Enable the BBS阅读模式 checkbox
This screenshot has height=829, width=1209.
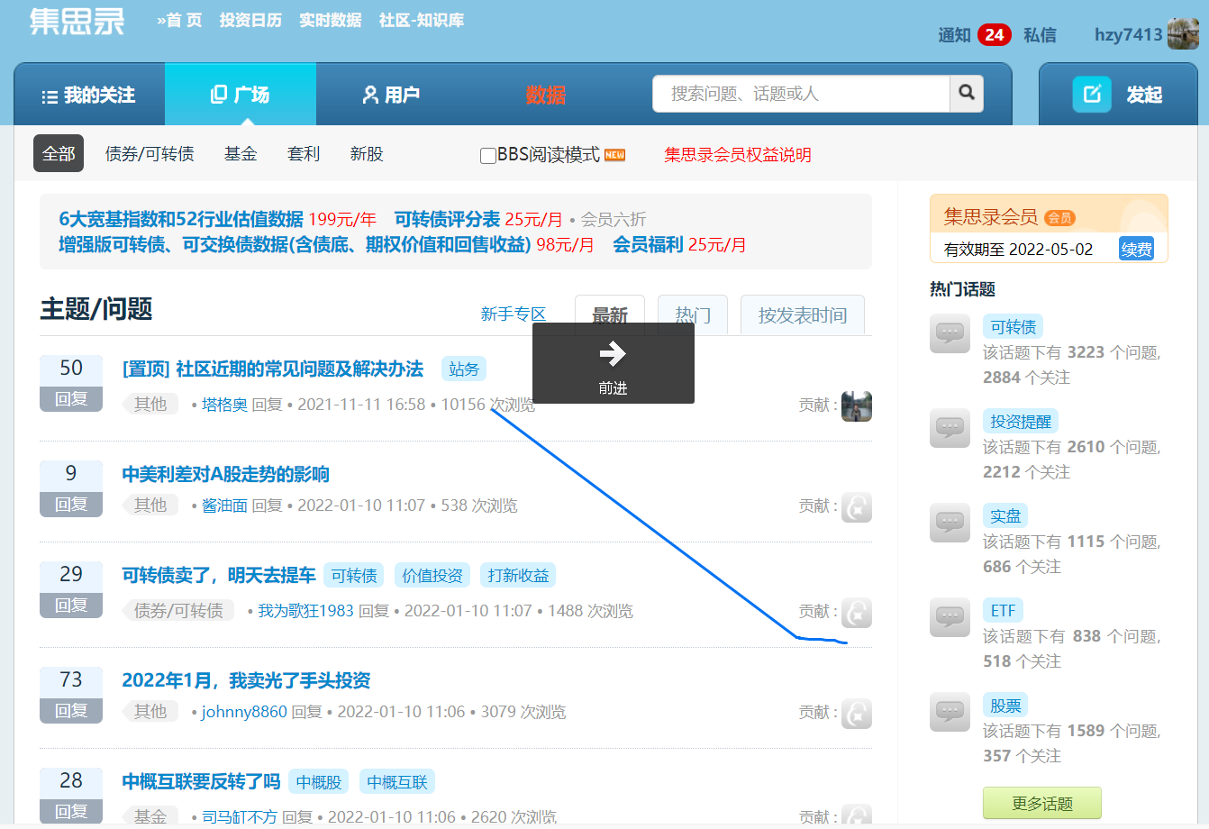[x=488, y=155]
